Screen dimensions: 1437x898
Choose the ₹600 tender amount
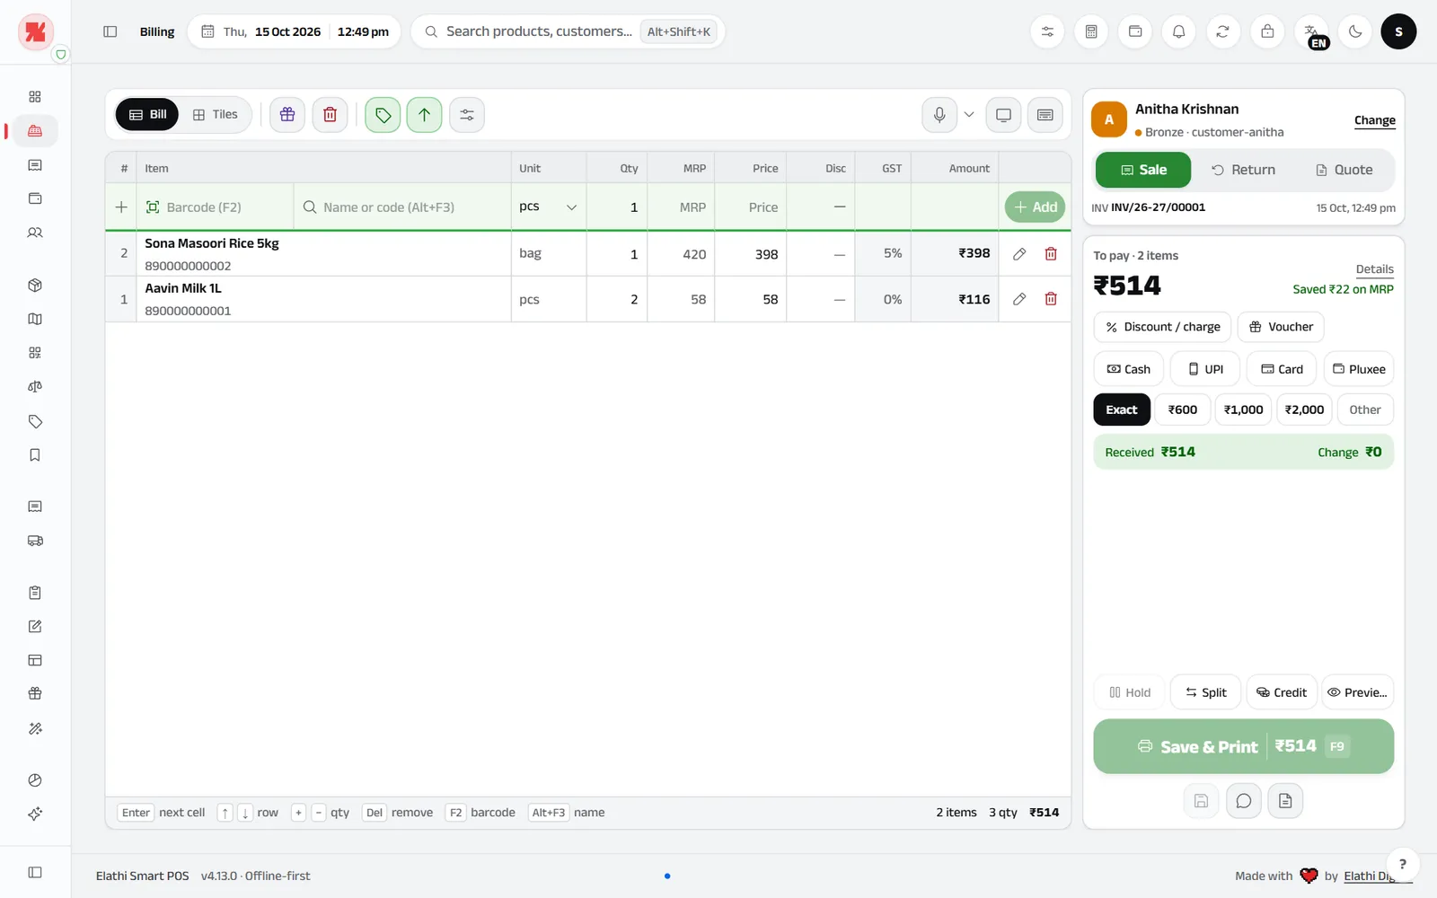(x=1183, y=409)
